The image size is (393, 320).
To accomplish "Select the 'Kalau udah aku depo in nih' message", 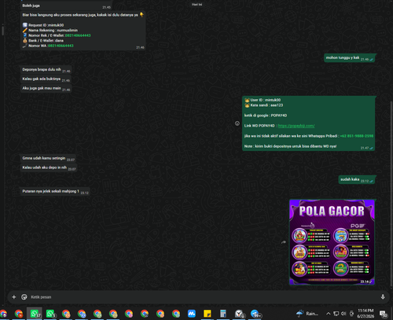I will [x=49, y=167].
